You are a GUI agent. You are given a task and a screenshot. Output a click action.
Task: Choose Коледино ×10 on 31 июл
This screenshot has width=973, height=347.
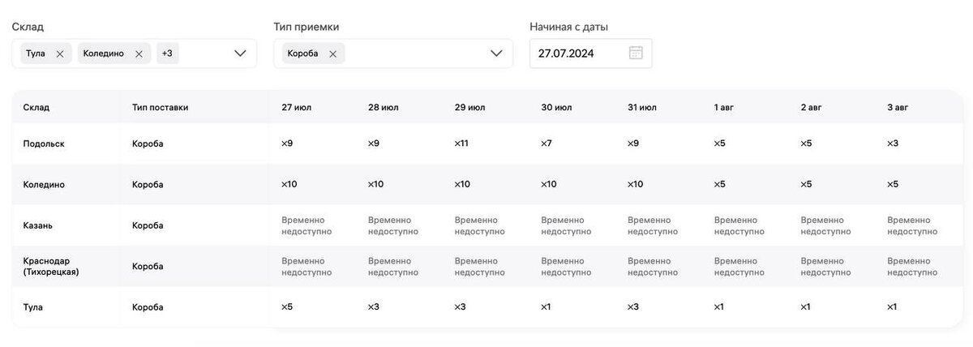(x=635, y=184)
